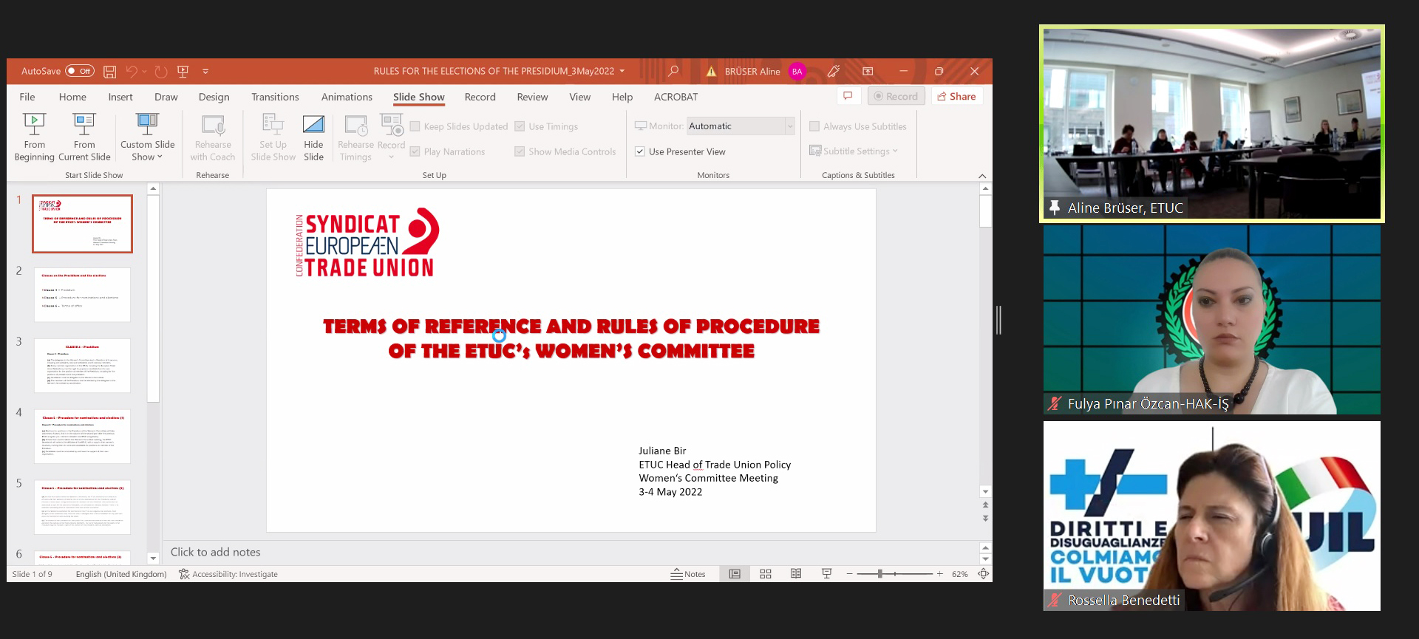This screenshot has height=639, width=1419.
Task: Collapse the ribbon chevron
Action: point(982,176)
